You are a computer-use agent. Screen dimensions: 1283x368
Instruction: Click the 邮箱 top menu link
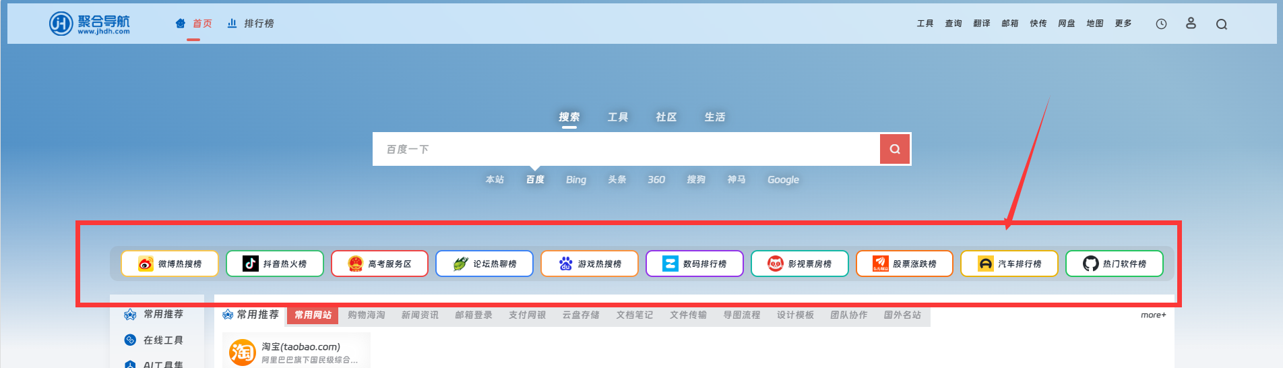coord(1010,24)
